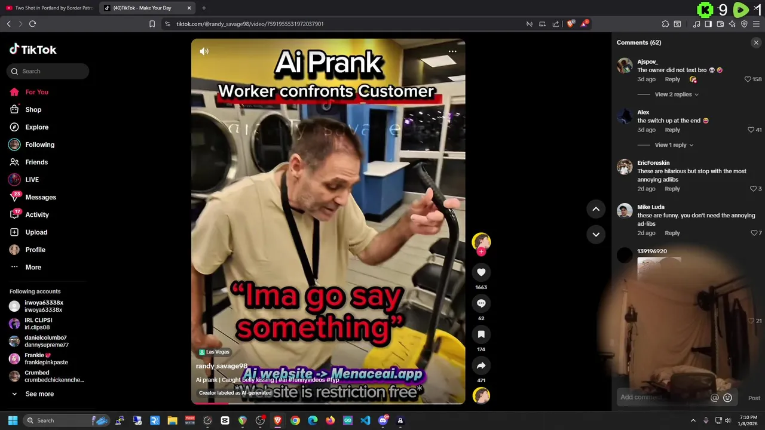Click the Post comment button
Screen dimensions: 765x430
click(x=754, y=398)
